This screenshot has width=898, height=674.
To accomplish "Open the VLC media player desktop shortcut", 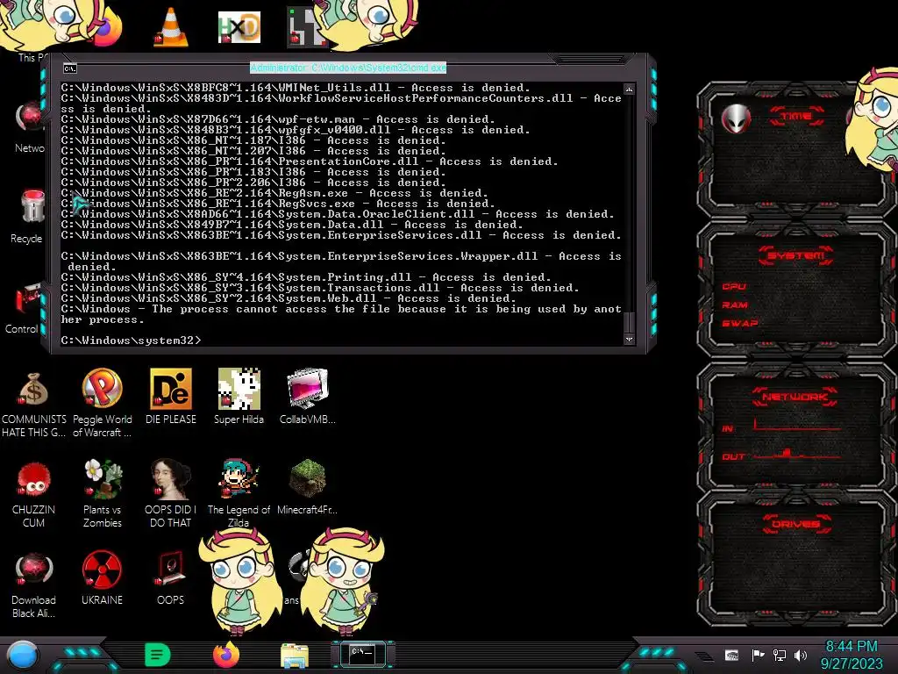I will click(x=171, y=27).
